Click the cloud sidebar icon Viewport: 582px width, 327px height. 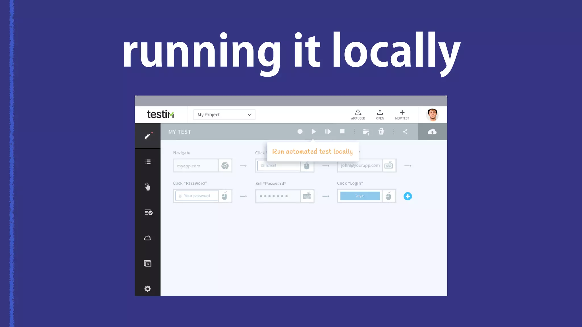pyautogui.click(x=147, y=238)
